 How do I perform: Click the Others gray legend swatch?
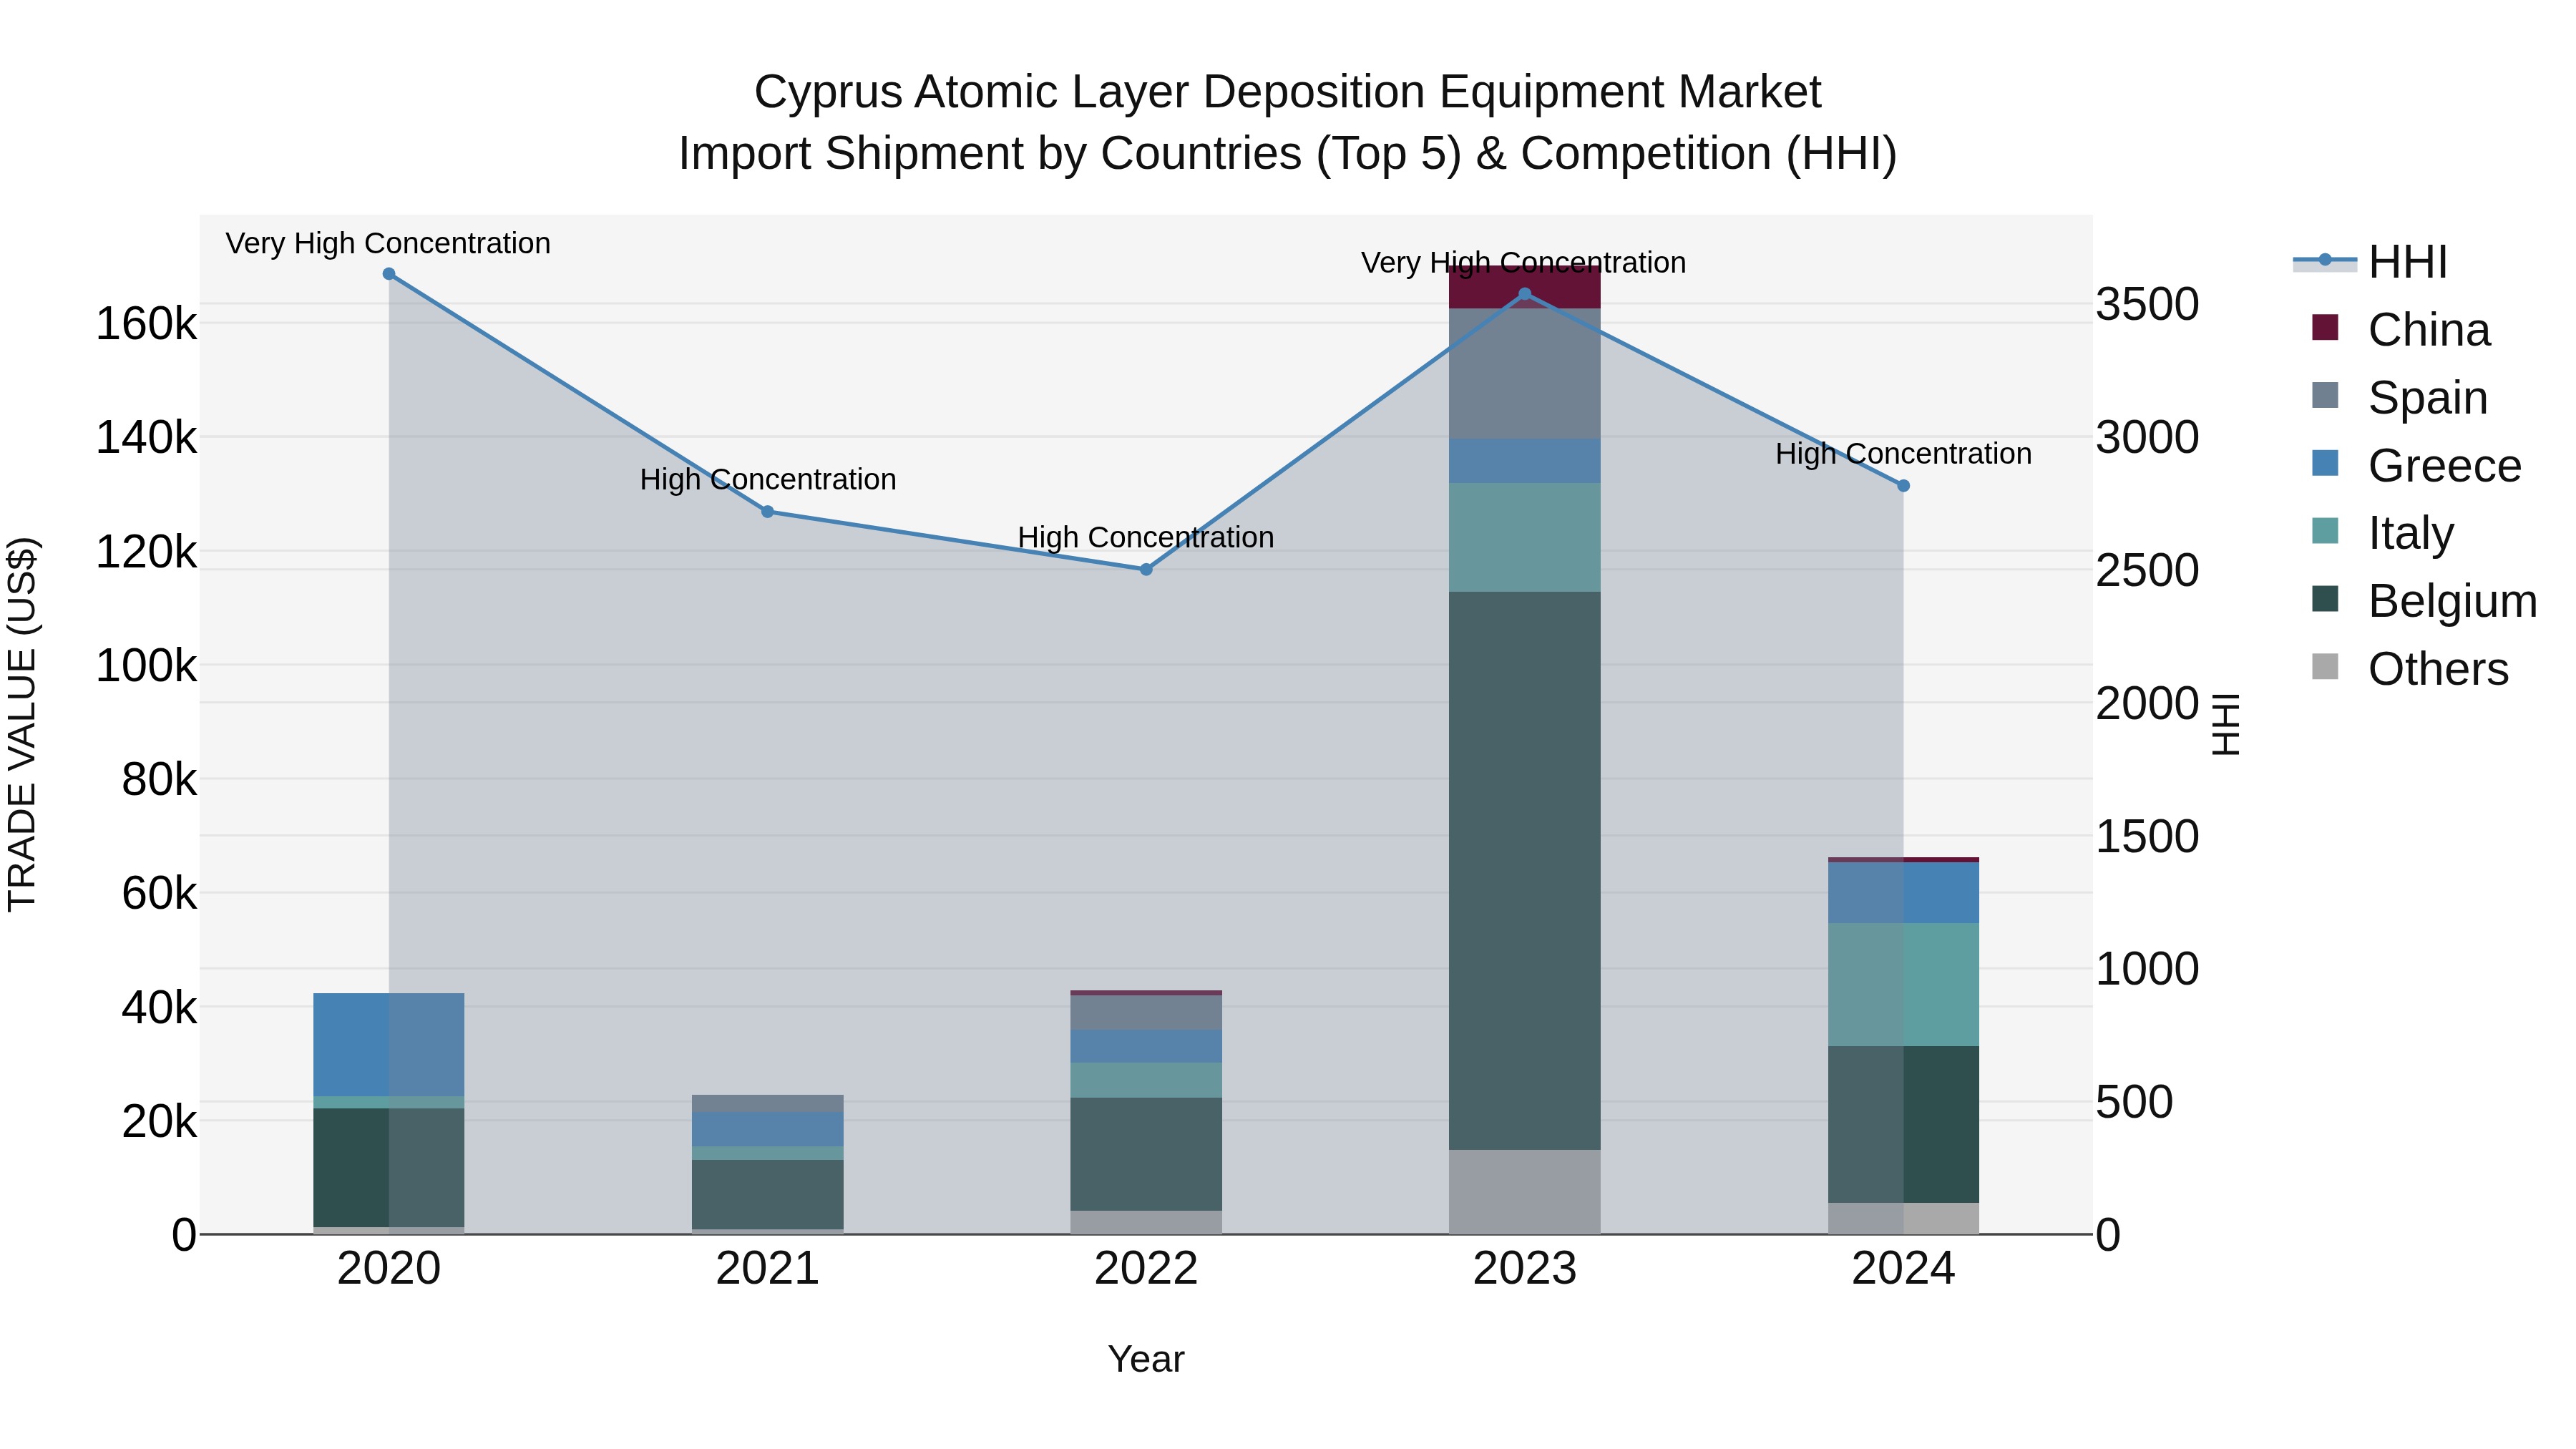[x=2325, y=666]
